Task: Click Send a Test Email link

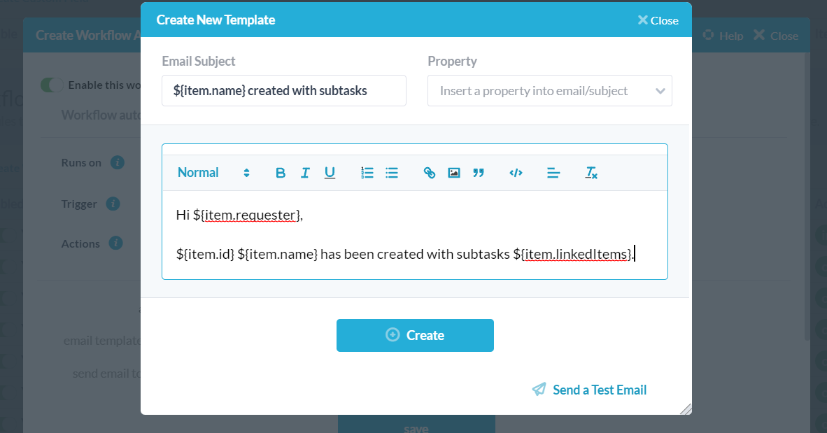Action: click(589, 390)
